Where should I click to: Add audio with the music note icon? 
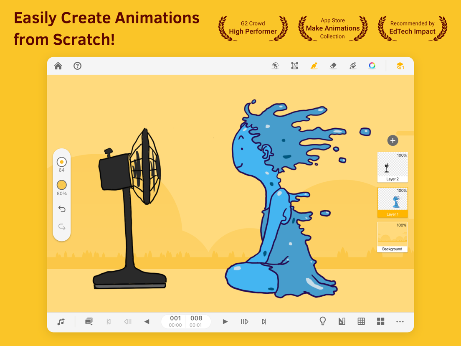61,321
